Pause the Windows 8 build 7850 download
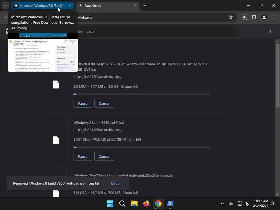 point(83,156)
